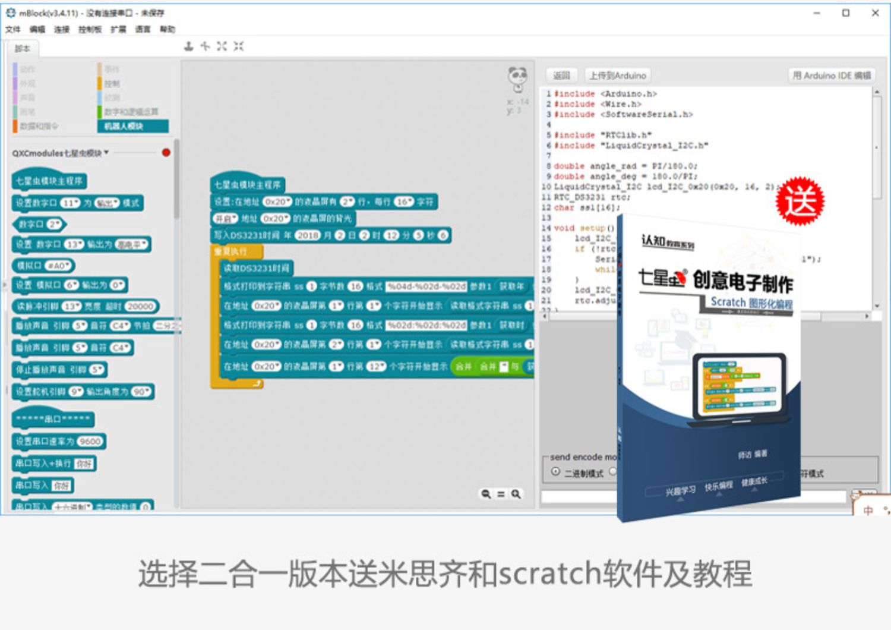The height and width of the screenshot is (630, 891).
Task: Collapse the block palette side arrow
Action: (x=4, y=285)
